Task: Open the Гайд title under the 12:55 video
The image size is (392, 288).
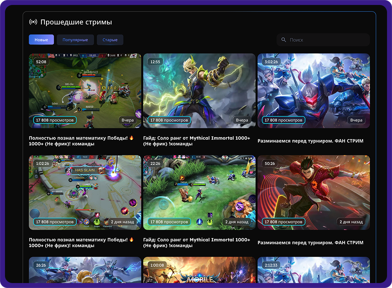Action: 197,141
